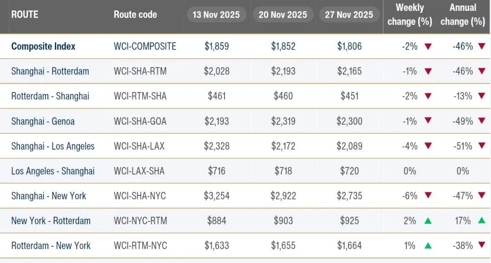The height and width of the screenshot is (263, 491).
Task: Click Rotterdam - New York weekly green up arrow
Action: click(x=427, y=246)
